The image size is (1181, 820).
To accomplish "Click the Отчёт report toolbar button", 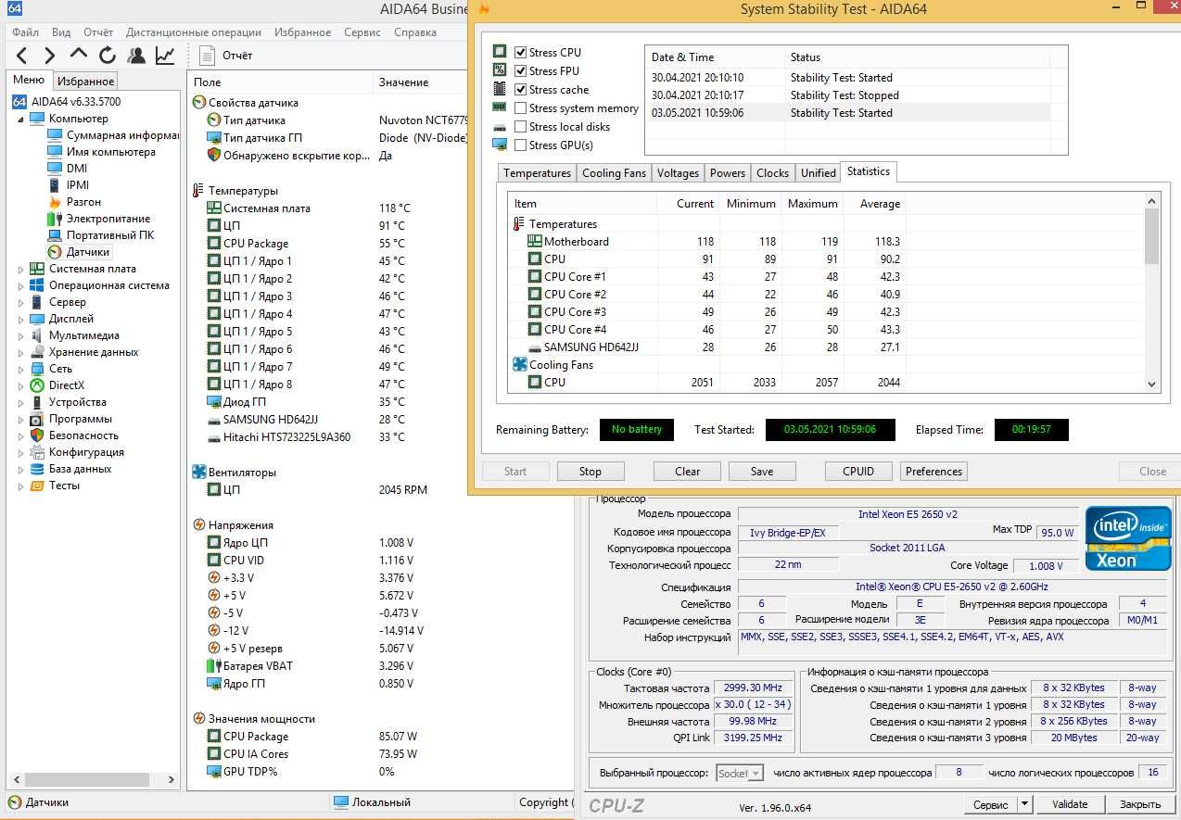I will (x=227, y=56).
